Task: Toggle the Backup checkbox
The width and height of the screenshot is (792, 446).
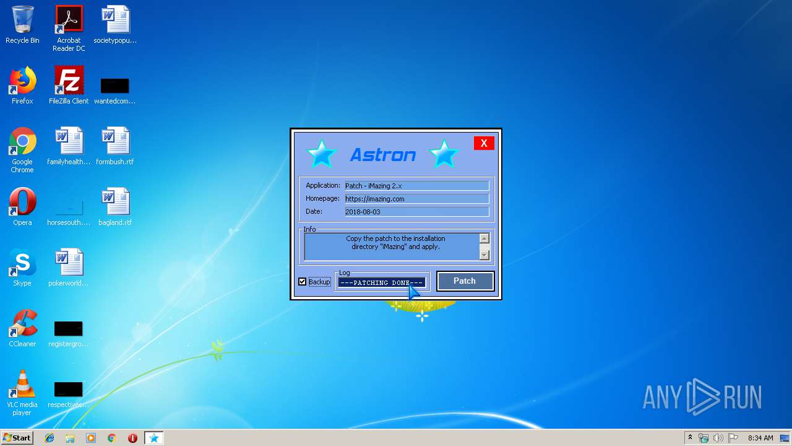Action: (x=303, y=282)
